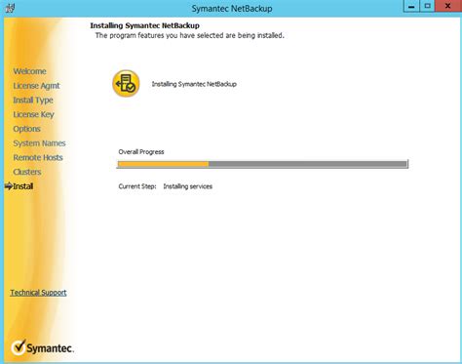Click the 'program features you have selected' subtitle
Viewport: 462px width, 364px height.
(x=190, y=35)
